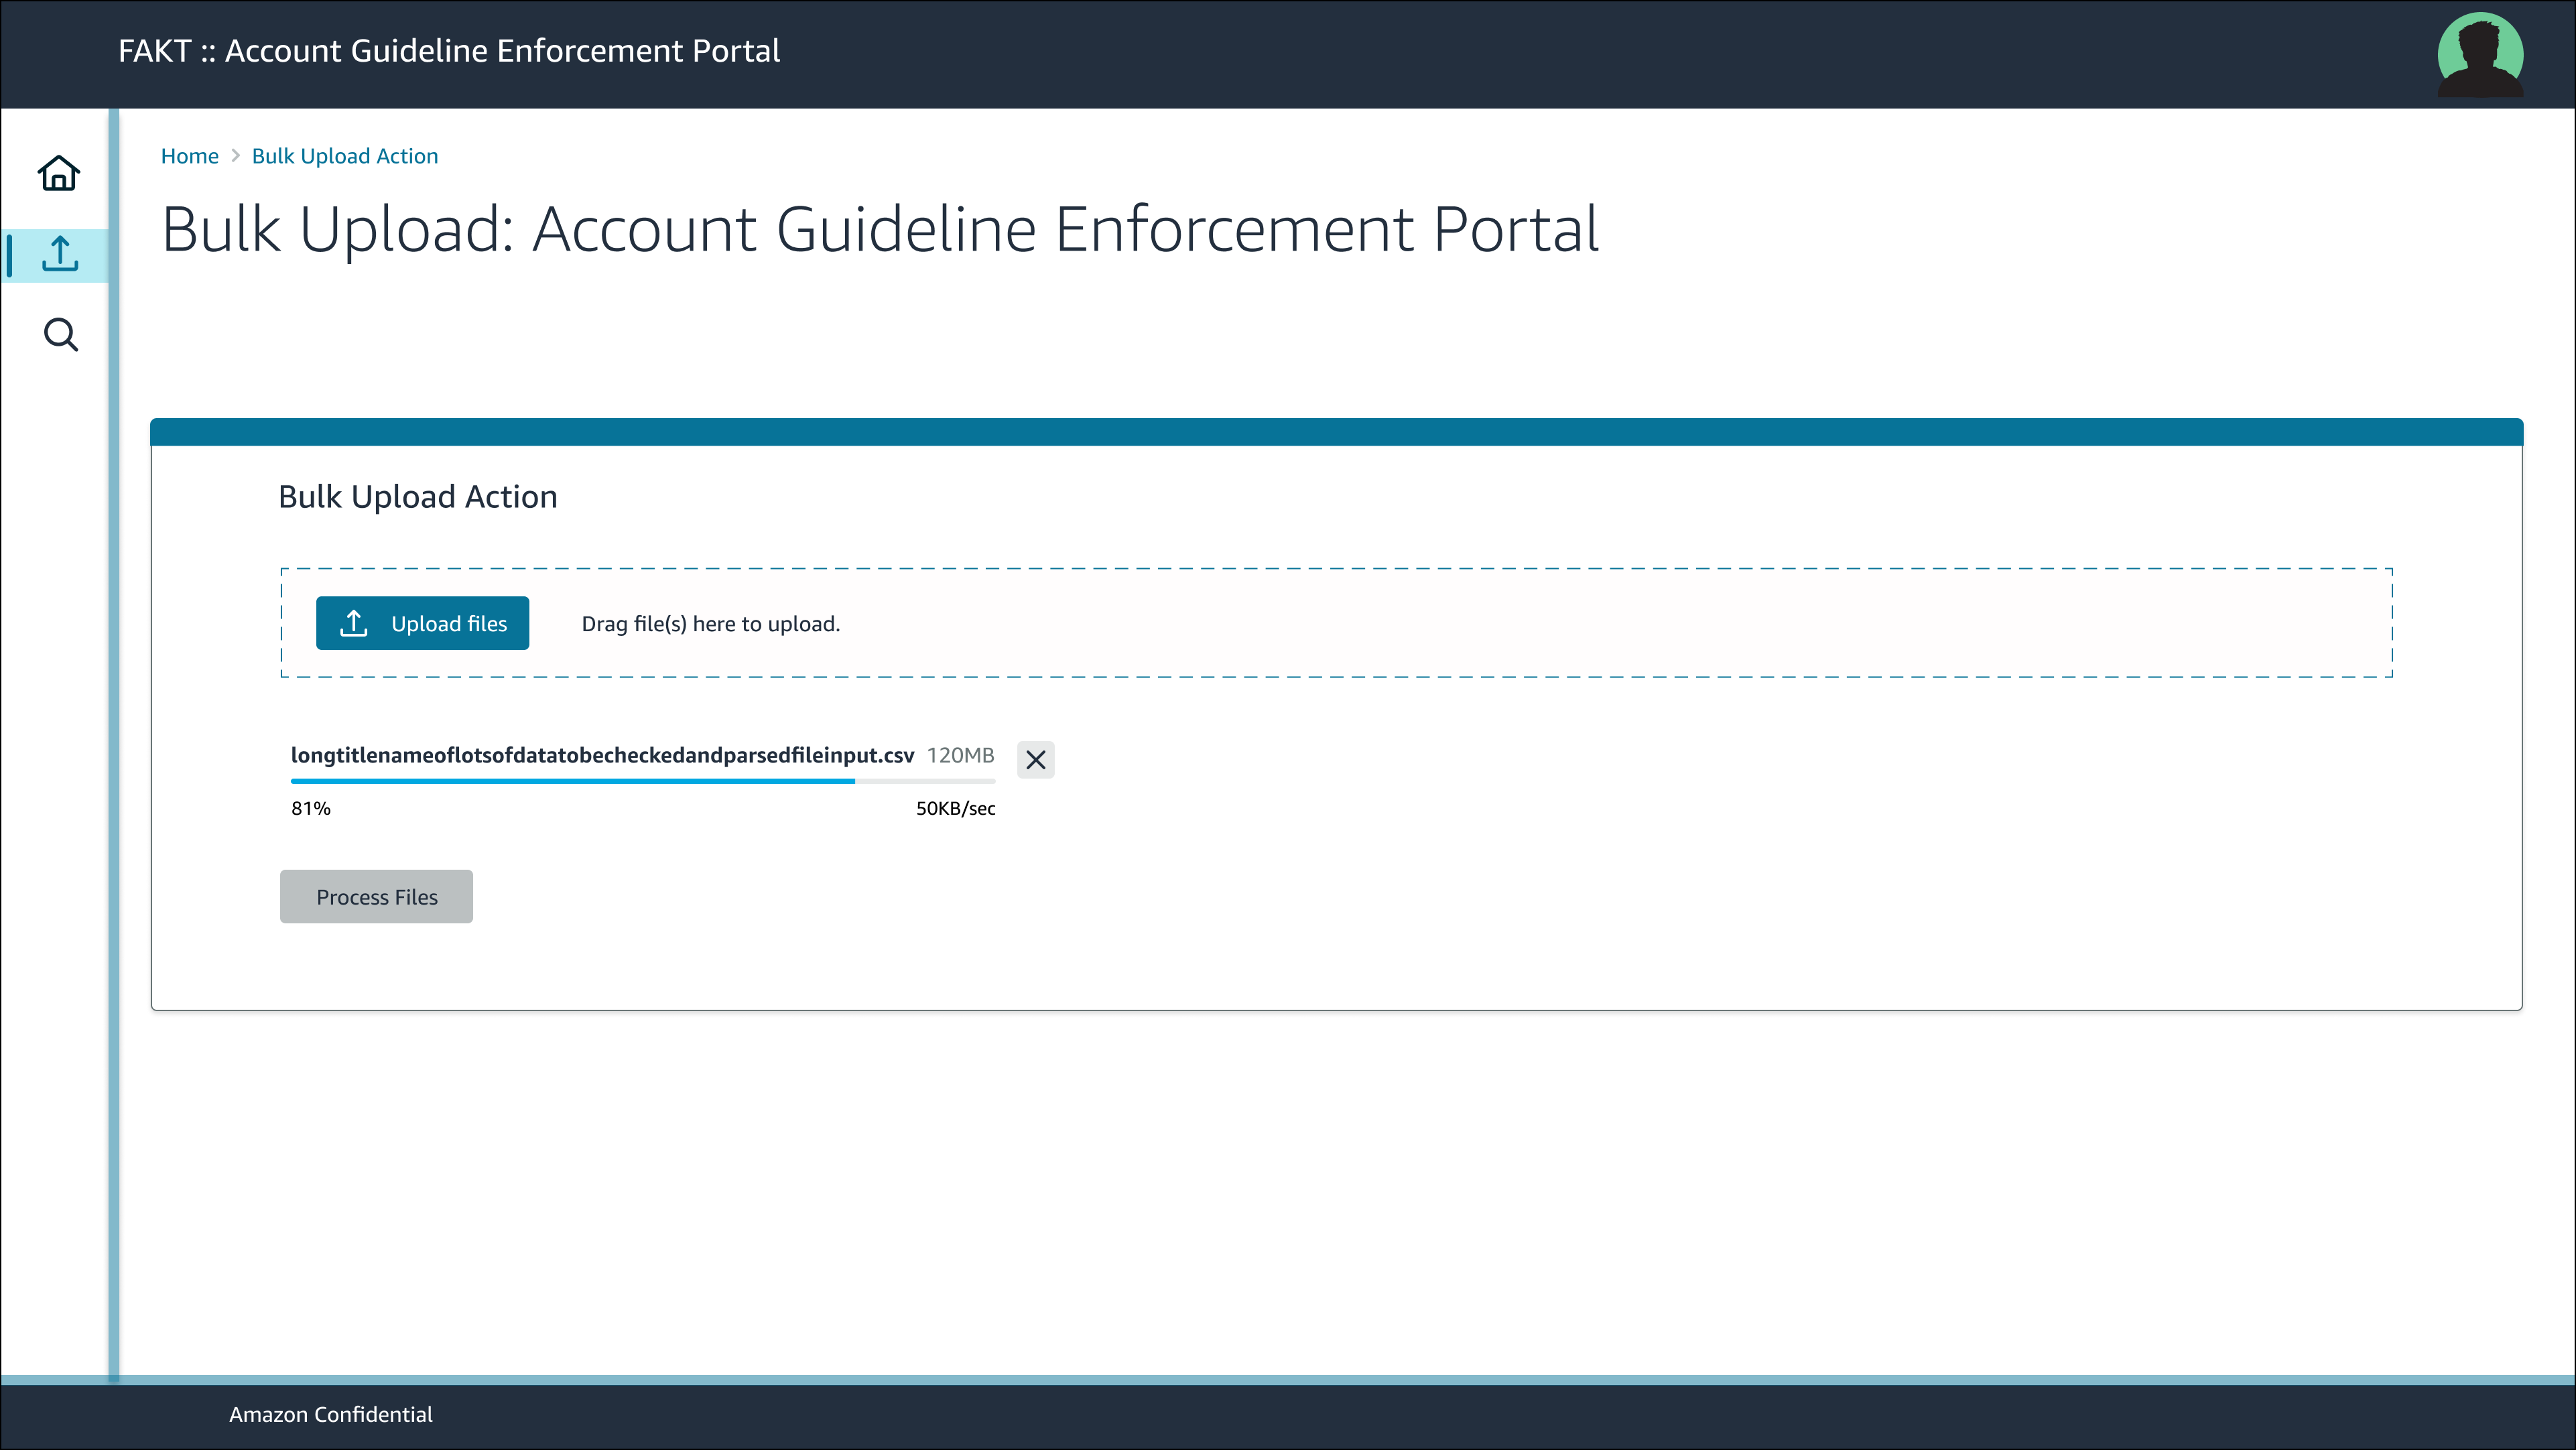Viewport: 2576px width, 1450px height.
Task: Click the 120MB file size label
Action: pyautogui.click(x=960, y=755)
